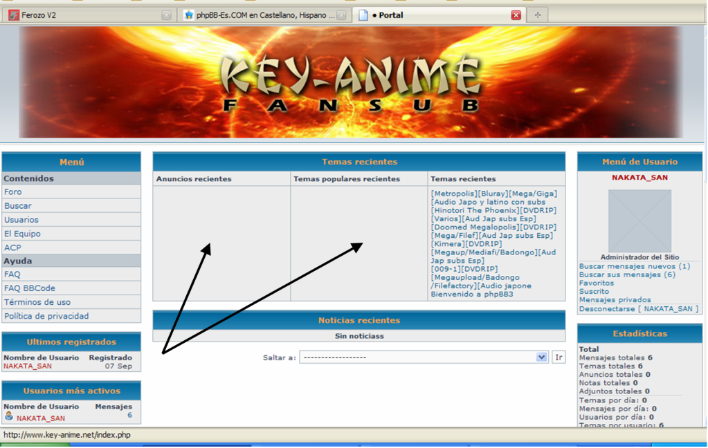Click the Mensajes totales 6 statistic
Screen dimensions: 708x448
coord(616,357)
